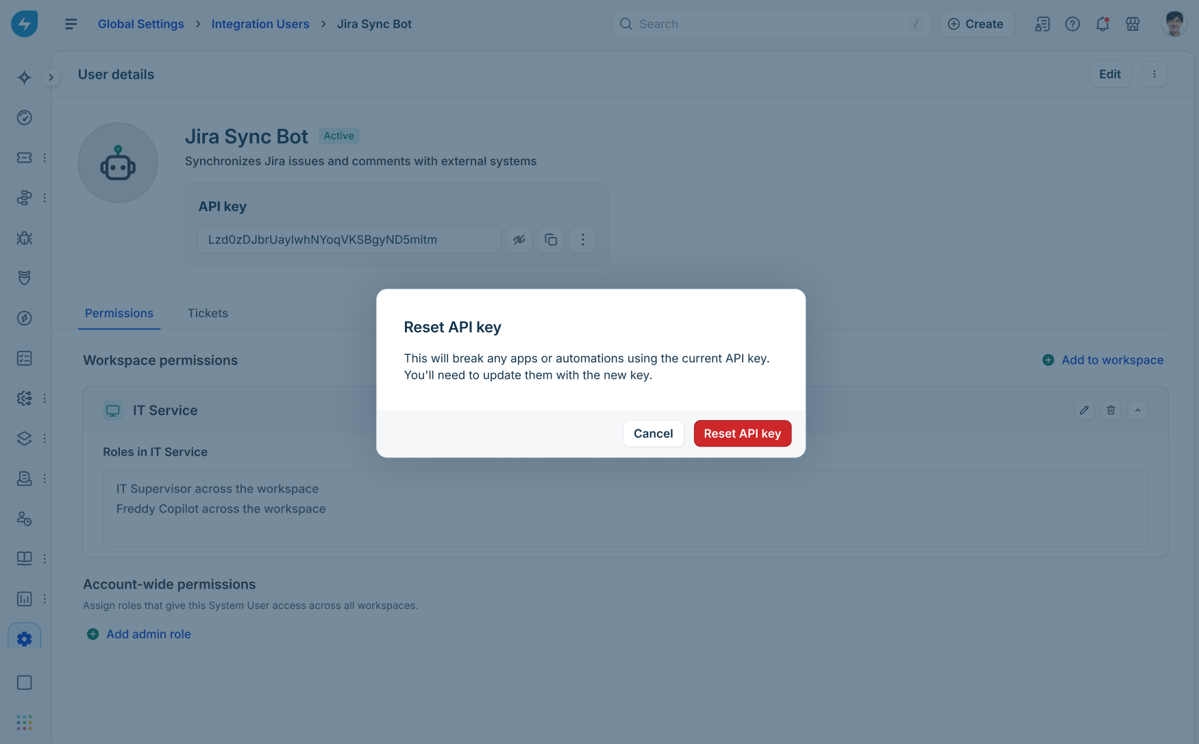Delete IT Service workspace with trash icon
1199x744 pixels.
point(1111,410)
